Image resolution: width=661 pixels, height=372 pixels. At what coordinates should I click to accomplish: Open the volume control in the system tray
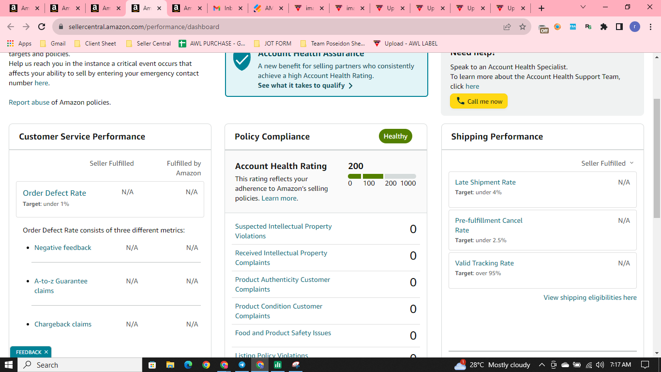(600, 365)
